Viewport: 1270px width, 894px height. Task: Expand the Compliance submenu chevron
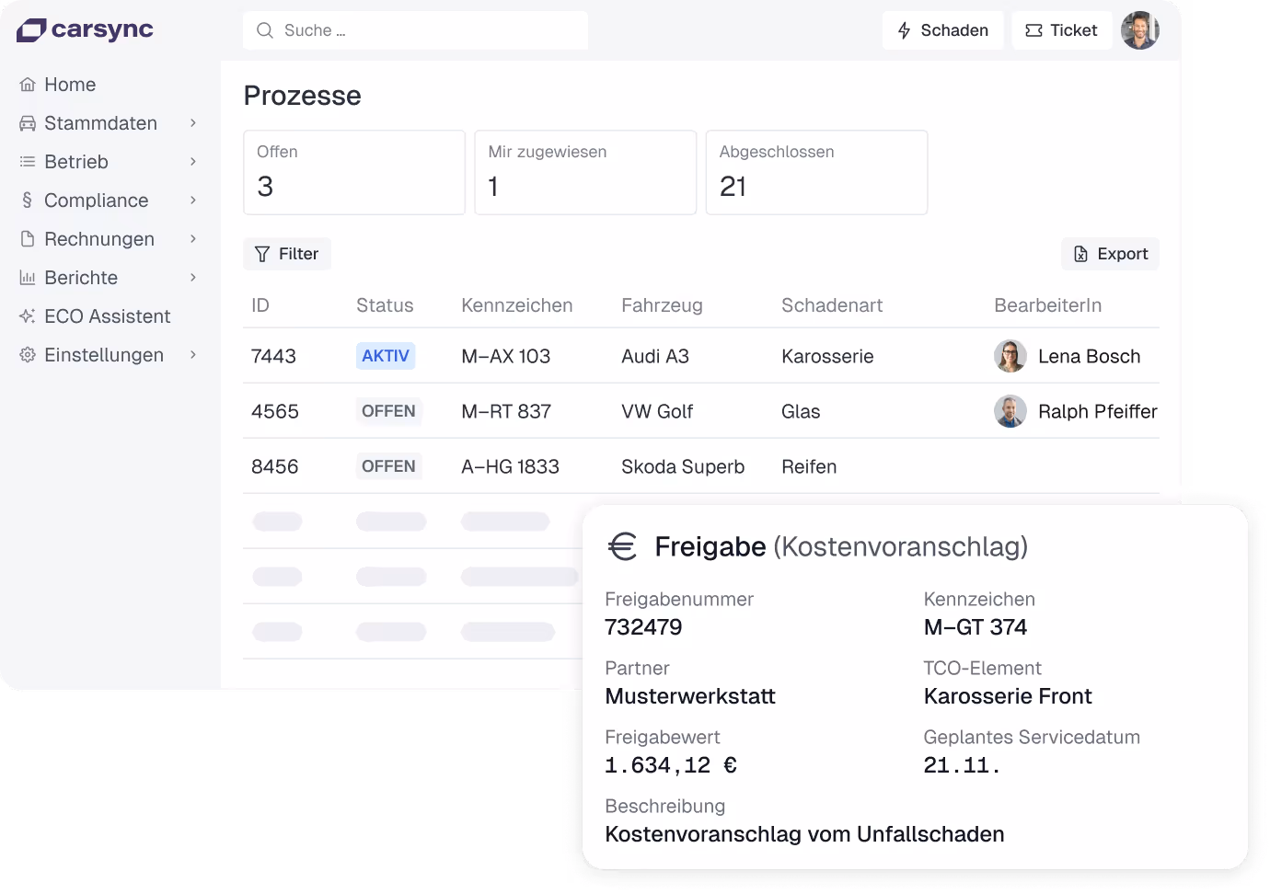point(193,201)
